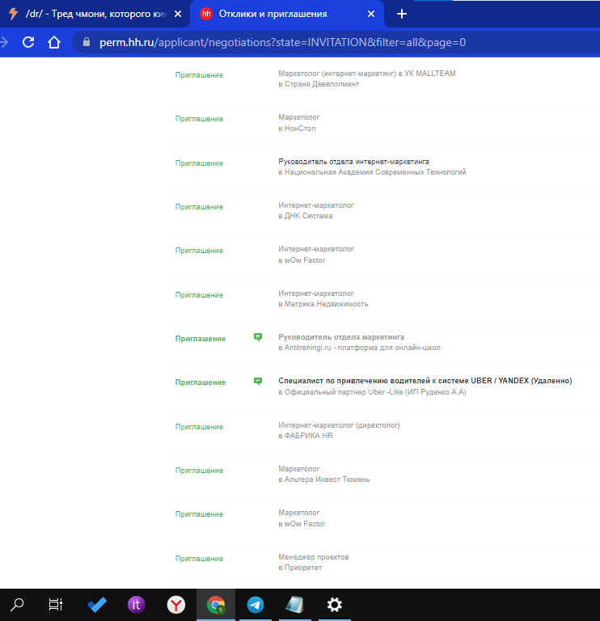Open vacancy Руководитель отдела интернет-маркетинга
Screen dimensions: 600x621
(x=353, y=162)
